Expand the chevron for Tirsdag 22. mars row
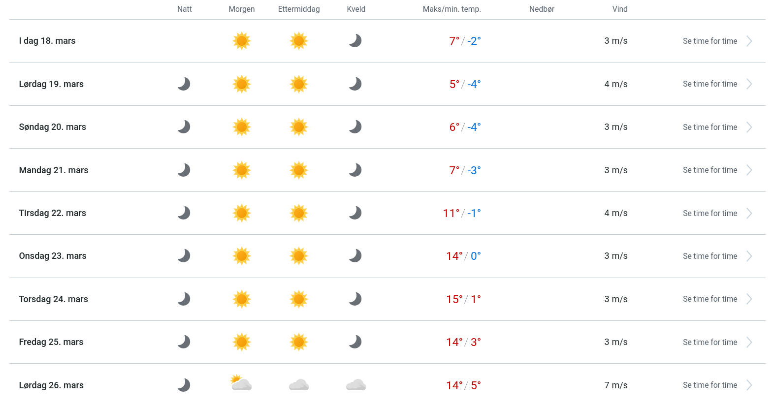The image size is (775, 406). point(749,214)
